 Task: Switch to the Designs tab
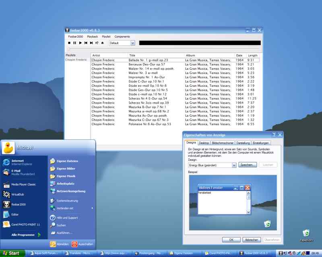pyautogui.click(x=191, y=143)
